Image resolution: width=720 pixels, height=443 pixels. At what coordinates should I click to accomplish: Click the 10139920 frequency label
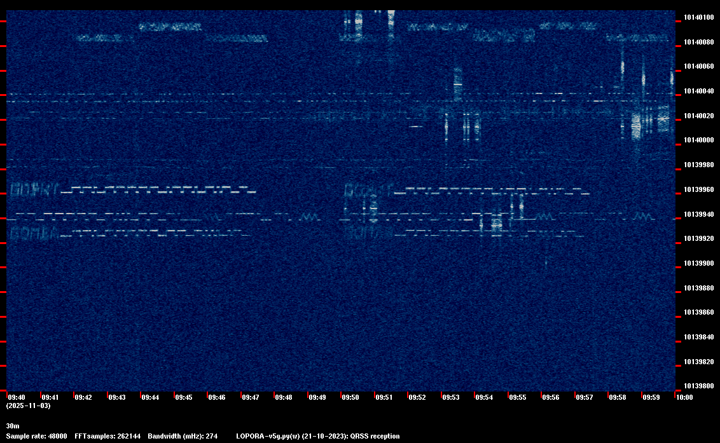pos(699,239)
